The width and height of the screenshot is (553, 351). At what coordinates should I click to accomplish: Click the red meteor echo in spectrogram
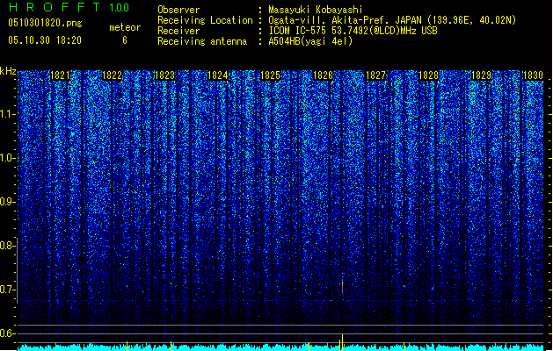coord(342,286)
